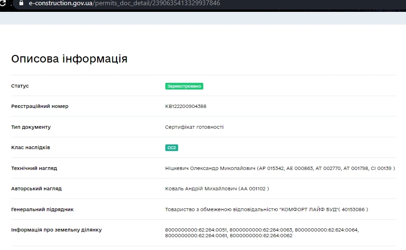Click the Ніцкевич Олександр Миколайович entry
Image resolution: width=406 pixels, height=250 pixels.
280,168
